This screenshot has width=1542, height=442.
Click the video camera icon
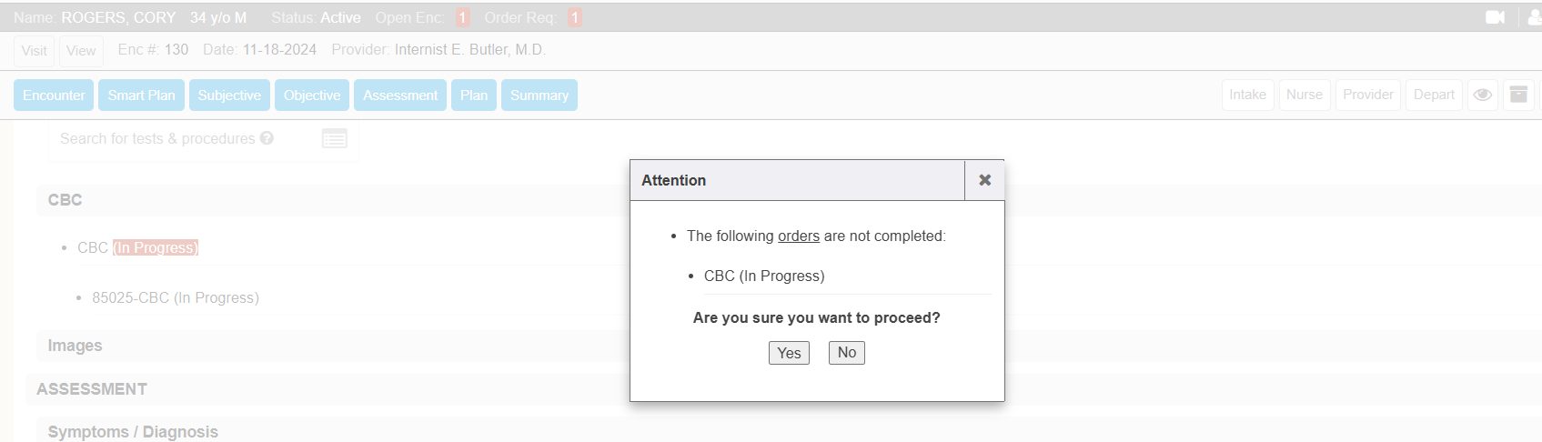[1495, 17]
